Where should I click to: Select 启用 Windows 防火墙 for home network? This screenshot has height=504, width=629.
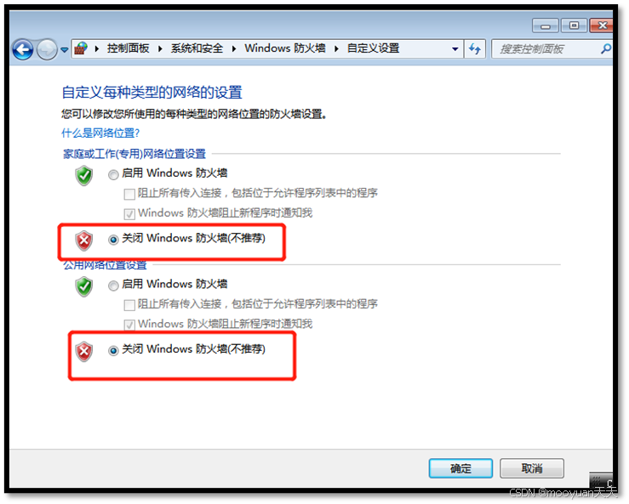click(x=113, y=175)
